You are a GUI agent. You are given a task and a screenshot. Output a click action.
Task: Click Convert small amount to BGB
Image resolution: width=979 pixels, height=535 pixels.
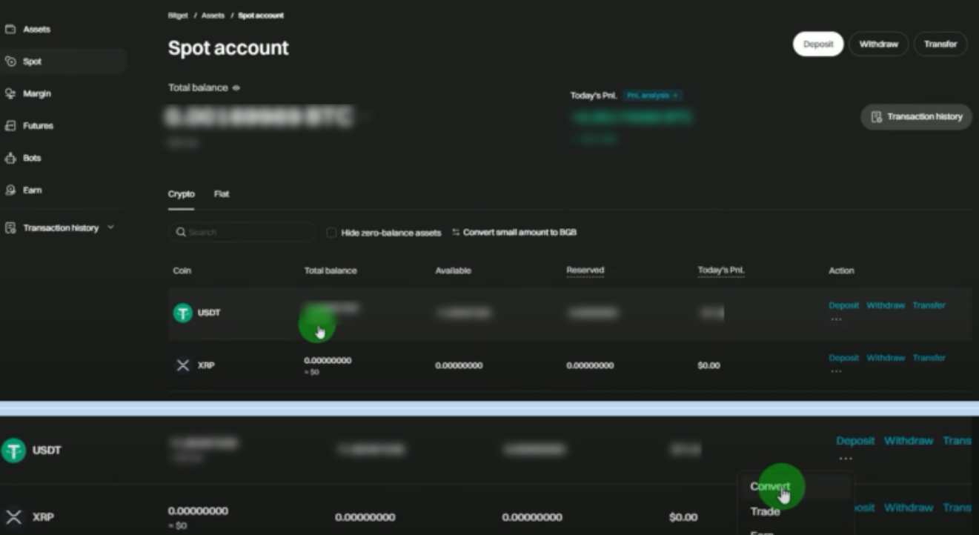click(x=514, y=232)
